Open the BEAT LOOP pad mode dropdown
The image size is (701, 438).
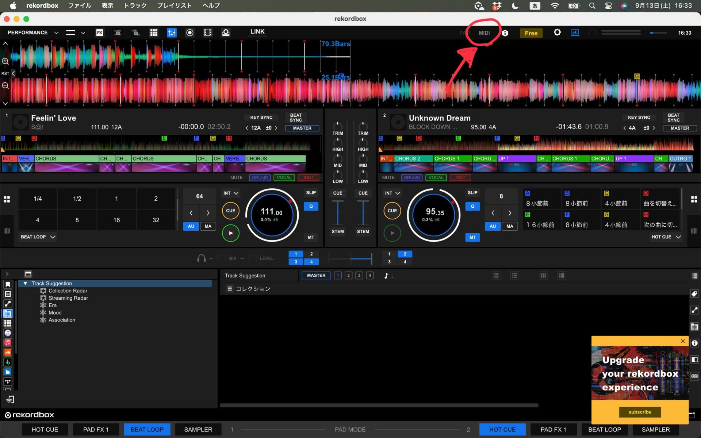(x=38, y=237)
